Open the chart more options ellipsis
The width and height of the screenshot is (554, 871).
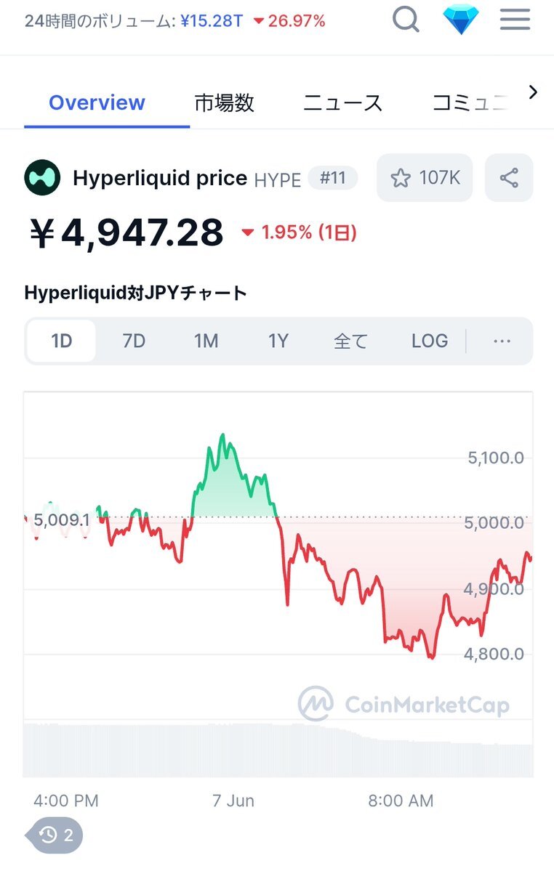pos(502,341)
